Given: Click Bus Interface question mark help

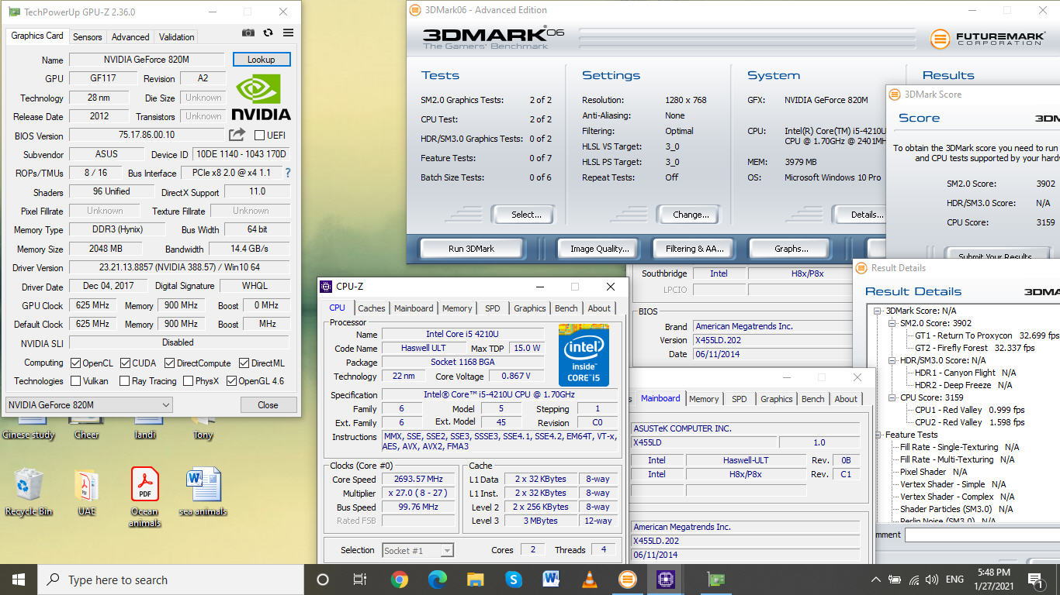Looking at the screenshot, I should pos(288,173).
